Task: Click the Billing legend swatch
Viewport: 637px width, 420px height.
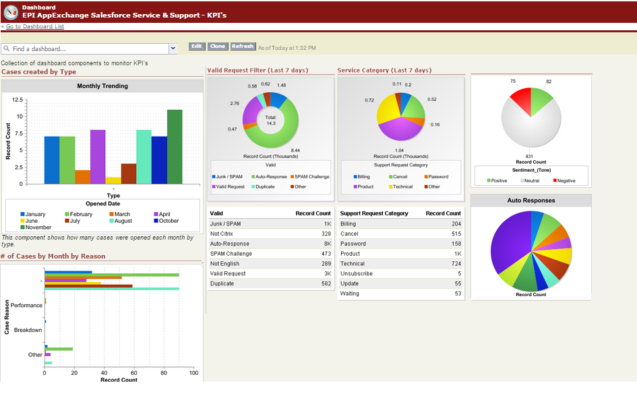Action: [355, 177]
